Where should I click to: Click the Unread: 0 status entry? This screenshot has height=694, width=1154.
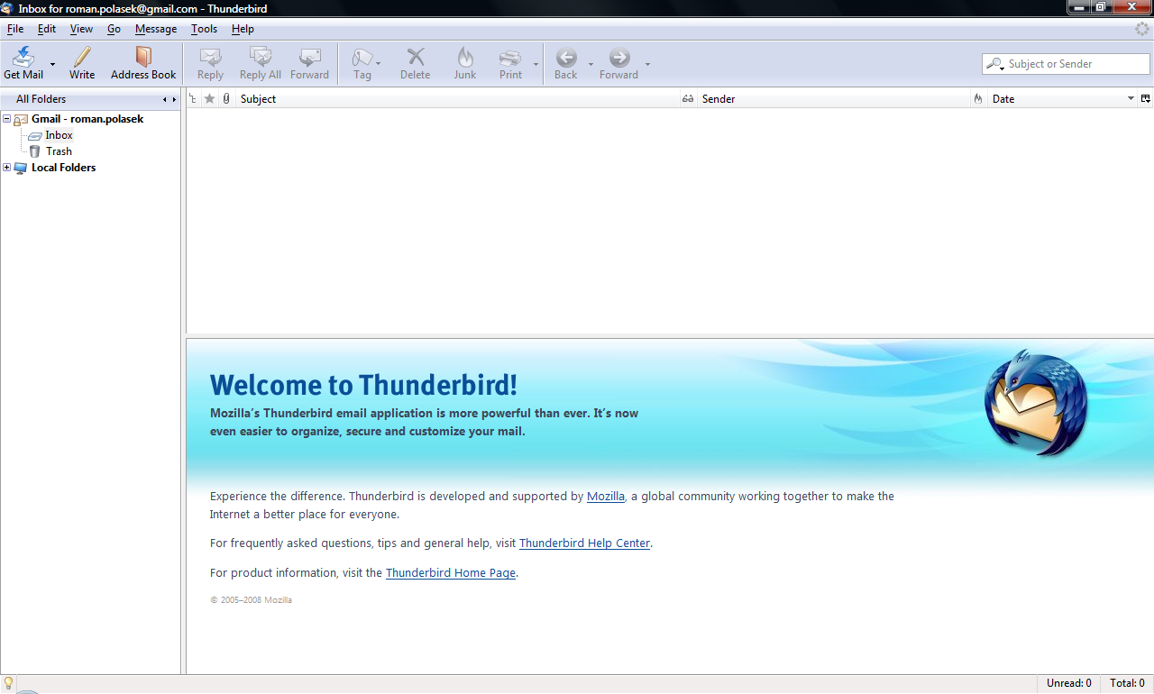tap(1069, 683)
